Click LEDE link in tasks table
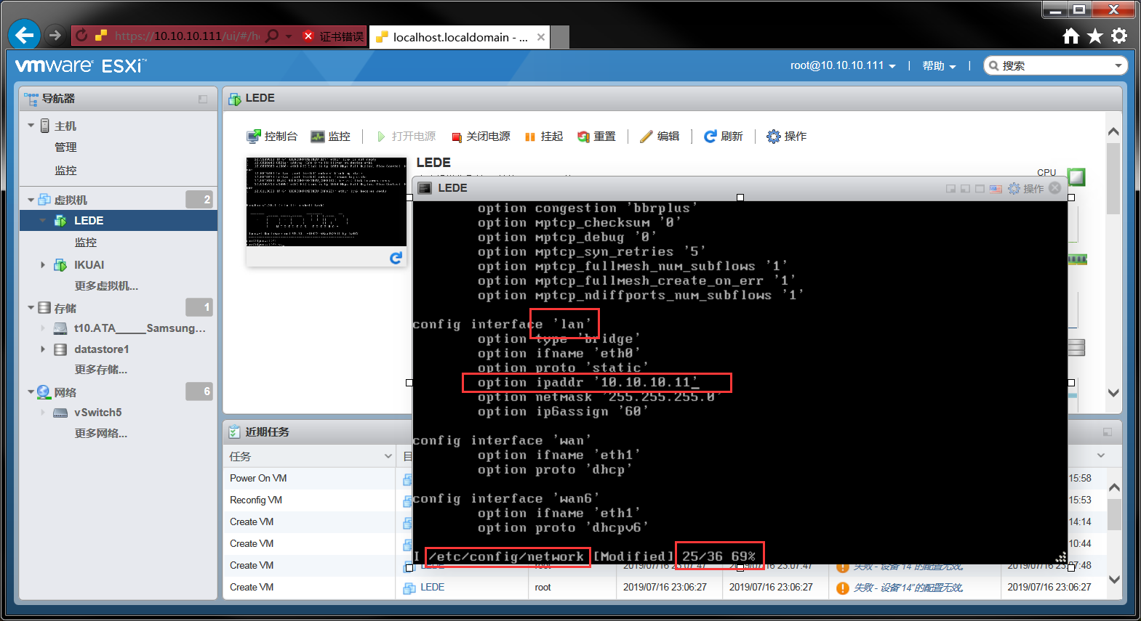Image resolution: width=1141 pixels, height=621 pixels. pos(432,588)
